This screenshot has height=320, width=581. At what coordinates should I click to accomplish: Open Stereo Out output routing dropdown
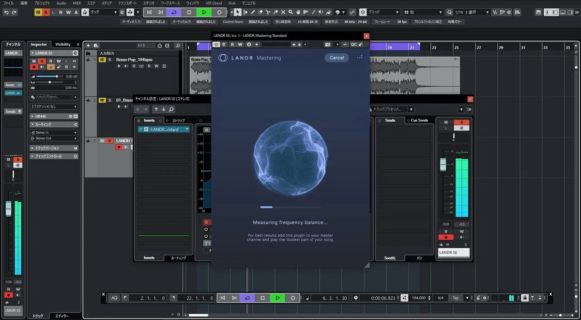pos(54,138)
